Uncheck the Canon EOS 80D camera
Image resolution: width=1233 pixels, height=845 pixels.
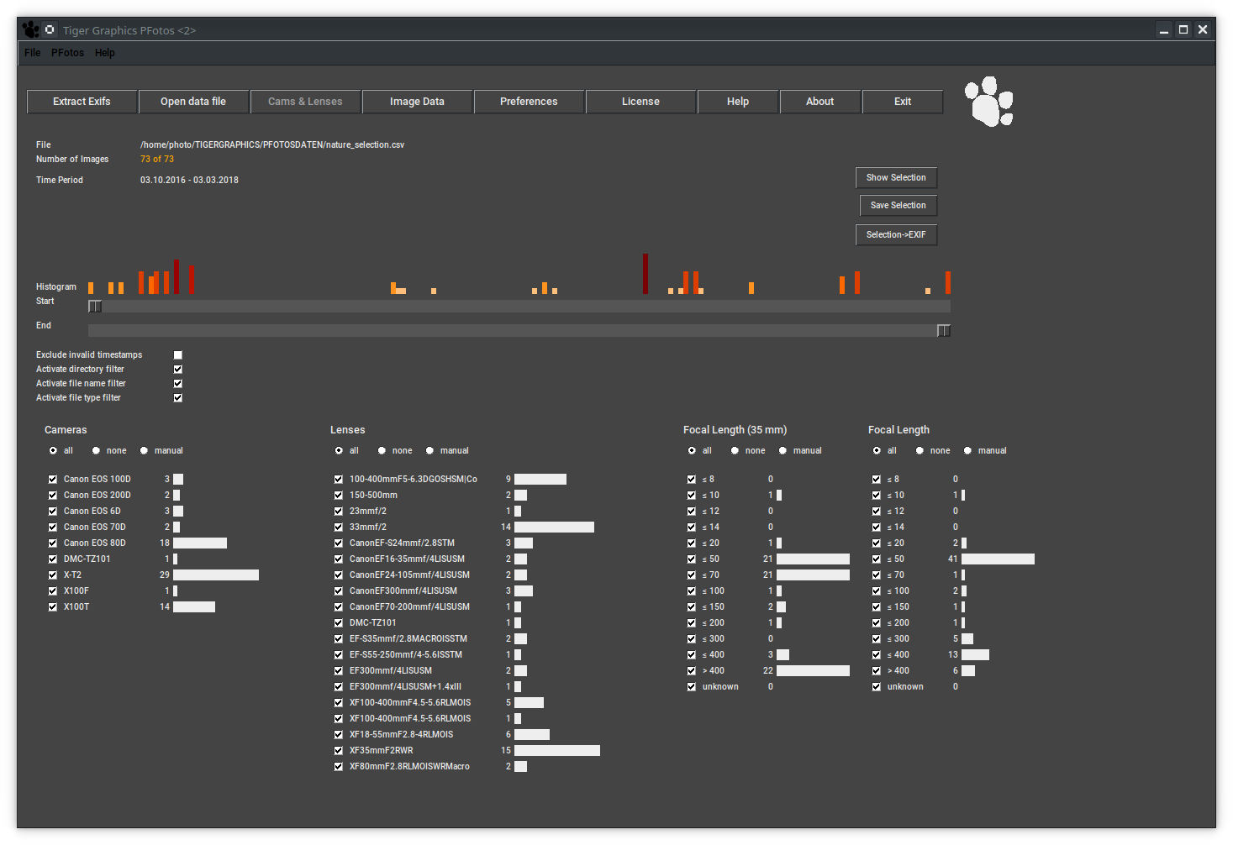(x=53, y=543)
